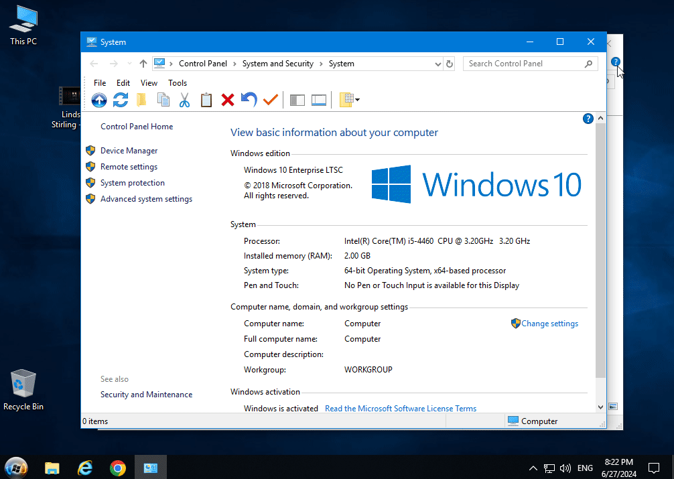Open the Start menu button
The width and height of the screenshot is (674, 479).
coord(16,468)
